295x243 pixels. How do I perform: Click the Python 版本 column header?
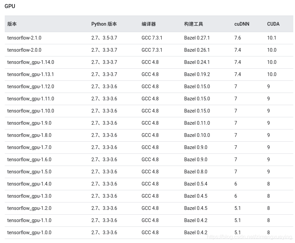point(104,24)
